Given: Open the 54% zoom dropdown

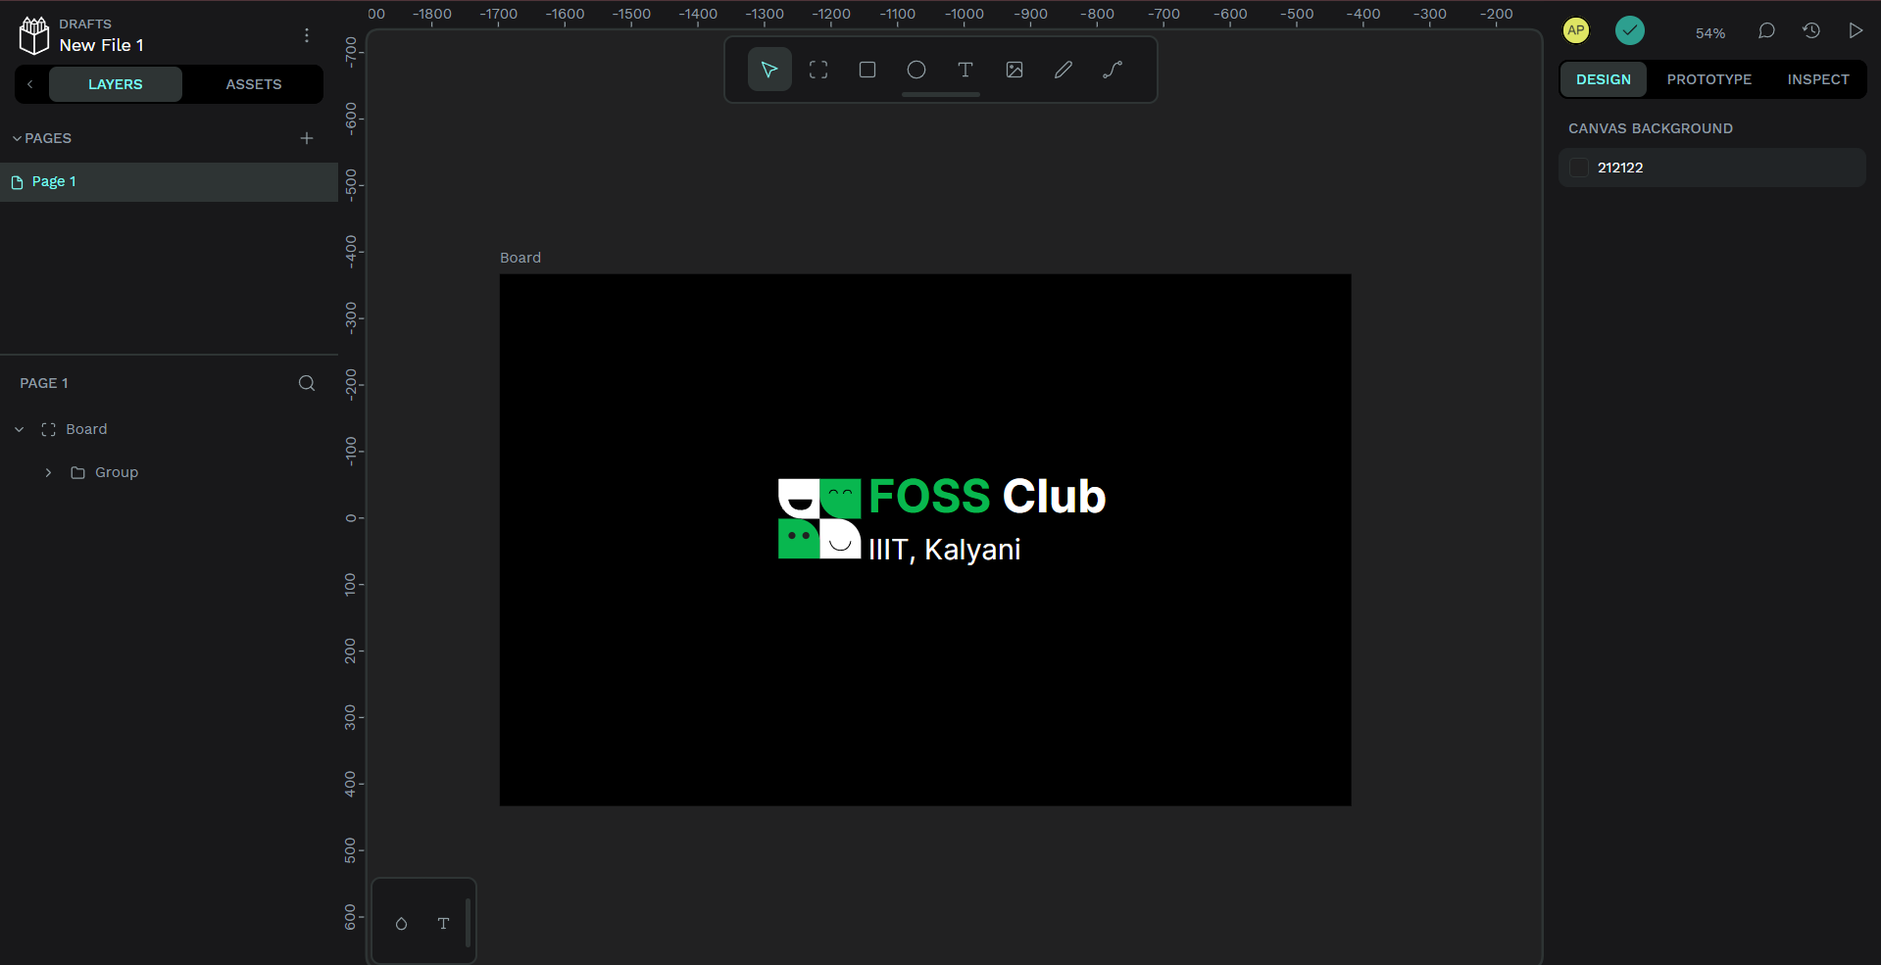Looking at the screenshot, I should coord(1710,32).
